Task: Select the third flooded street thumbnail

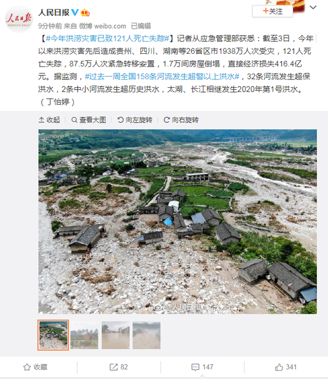Action: 116,335
